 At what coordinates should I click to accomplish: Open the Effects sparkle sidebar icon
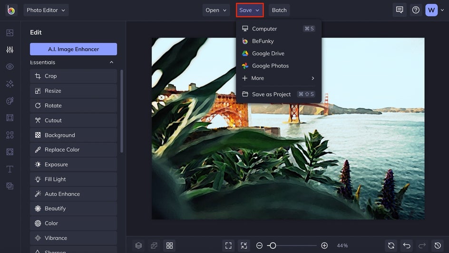[10, 84]
